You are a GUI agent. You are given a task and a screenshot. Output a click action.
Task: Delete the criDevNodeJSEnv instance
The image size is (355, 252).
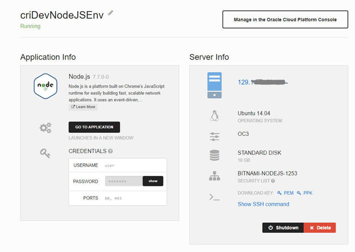(320, 228)
